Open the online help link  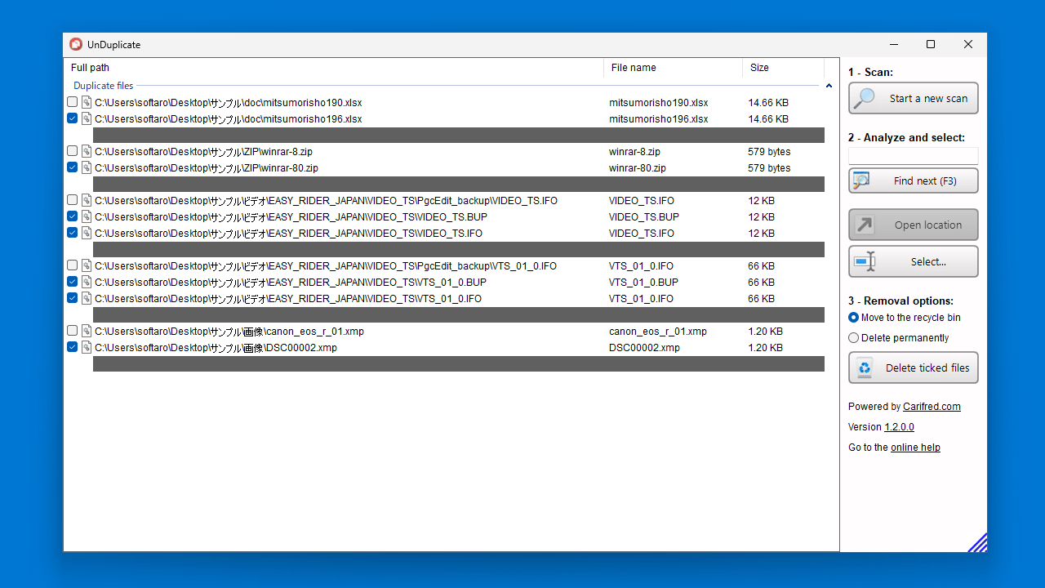[915, 448]
